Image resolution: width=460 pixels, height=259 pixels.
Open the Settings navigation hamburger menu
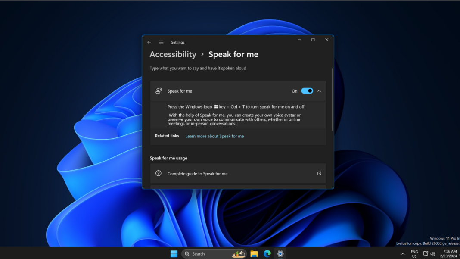coord(161,42)
